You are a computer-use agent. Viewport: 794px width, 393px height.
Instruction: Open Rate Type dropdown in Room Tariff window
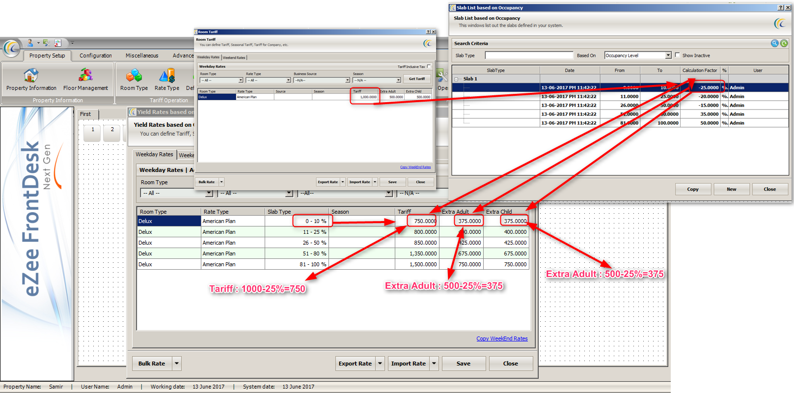288,80
